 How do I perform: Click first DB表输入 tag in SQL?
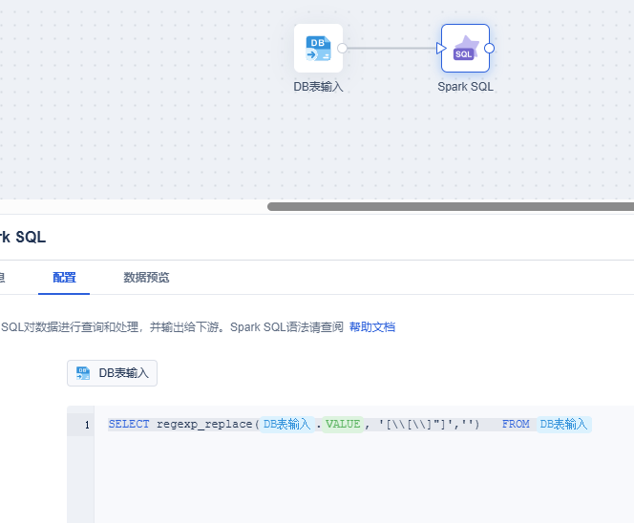point(286,424)
